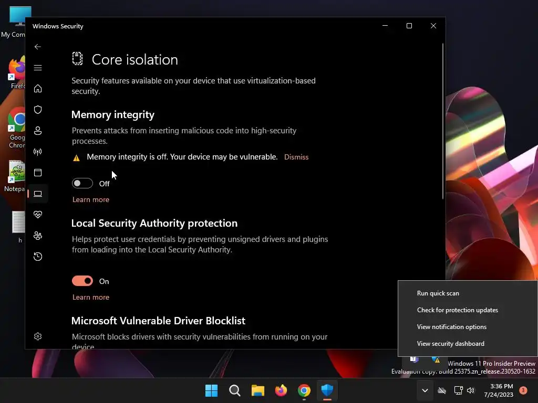
Task: Open Account protection person icon
Action: coord(38,131)
